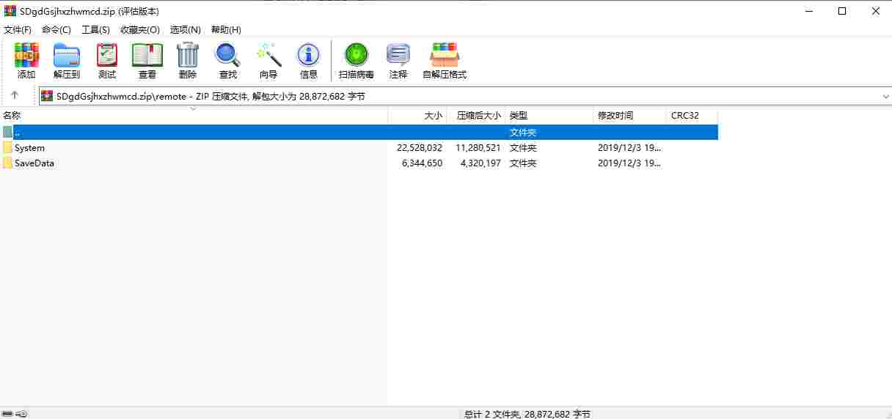Screen dimensions: 892x419
Task: Sort by 修改时间 column header
Action: coord(629,116)
